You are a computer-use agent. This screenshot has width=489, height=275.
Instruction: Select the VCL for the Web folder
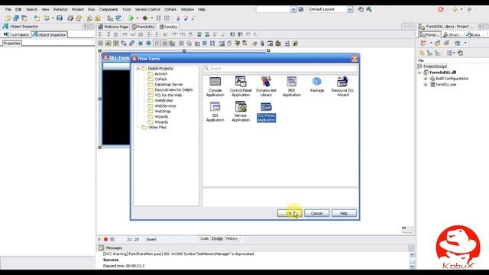168,95
